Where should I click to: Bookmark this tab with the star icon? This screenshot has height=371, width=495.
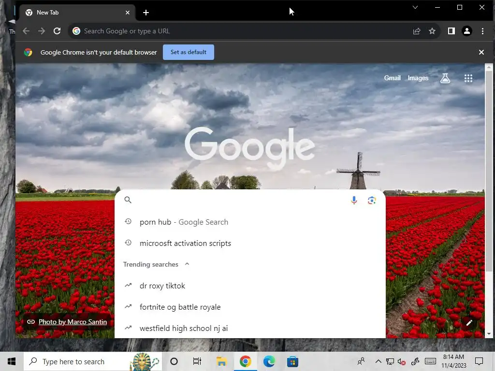432,31
